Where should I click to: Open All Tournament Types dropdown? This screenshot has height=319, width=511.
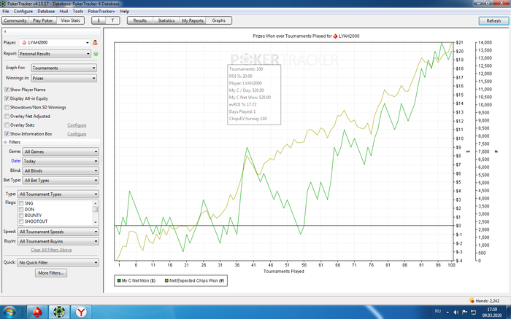[x=58, y=194]
